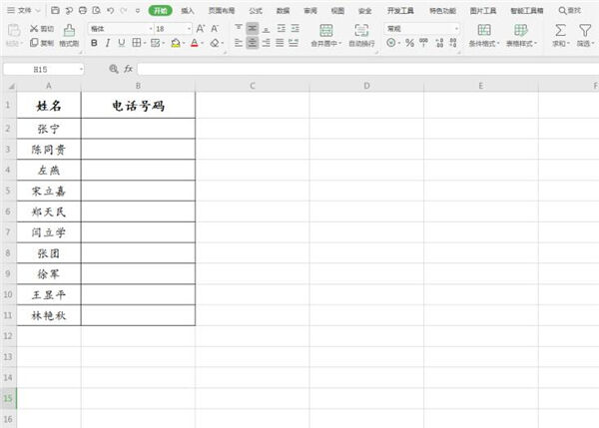Click the Filter (筛选) funnel icon
The width and height of the screenshot is (599, 428).
pos(585,30)
